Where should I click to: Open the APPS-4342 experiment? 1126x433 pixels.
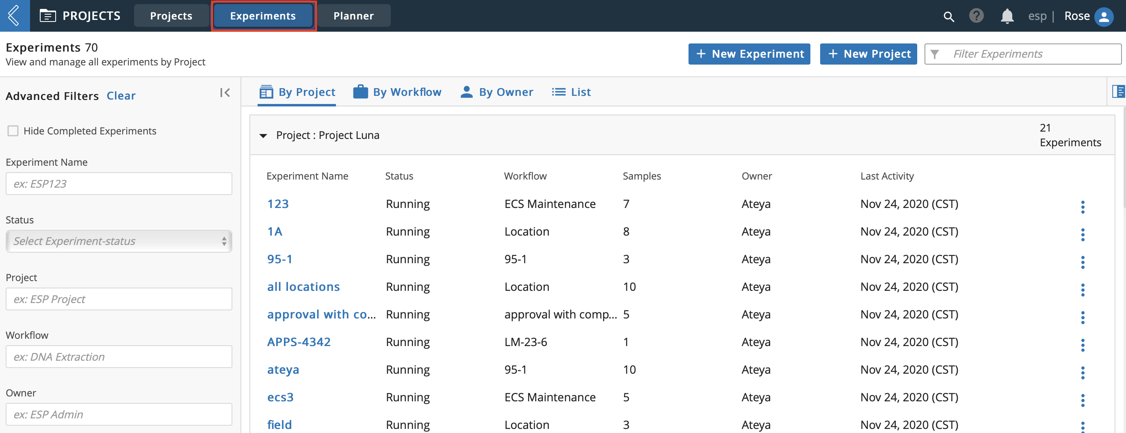(299, 342)
